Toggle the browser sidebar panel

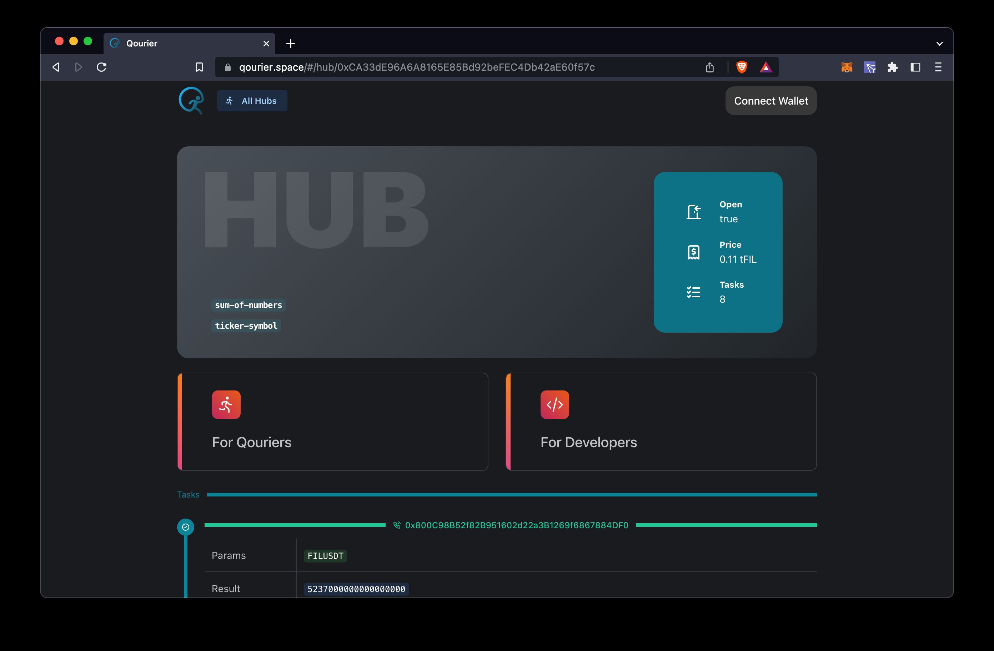coord(915,67)
